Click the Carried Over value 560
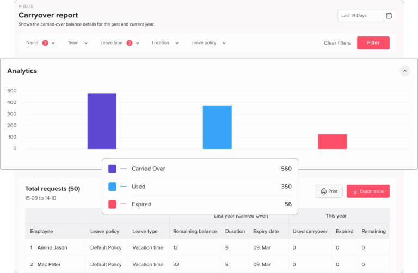Image resolution: width=418 pixels, height=273 pixels. coord(286,169)
